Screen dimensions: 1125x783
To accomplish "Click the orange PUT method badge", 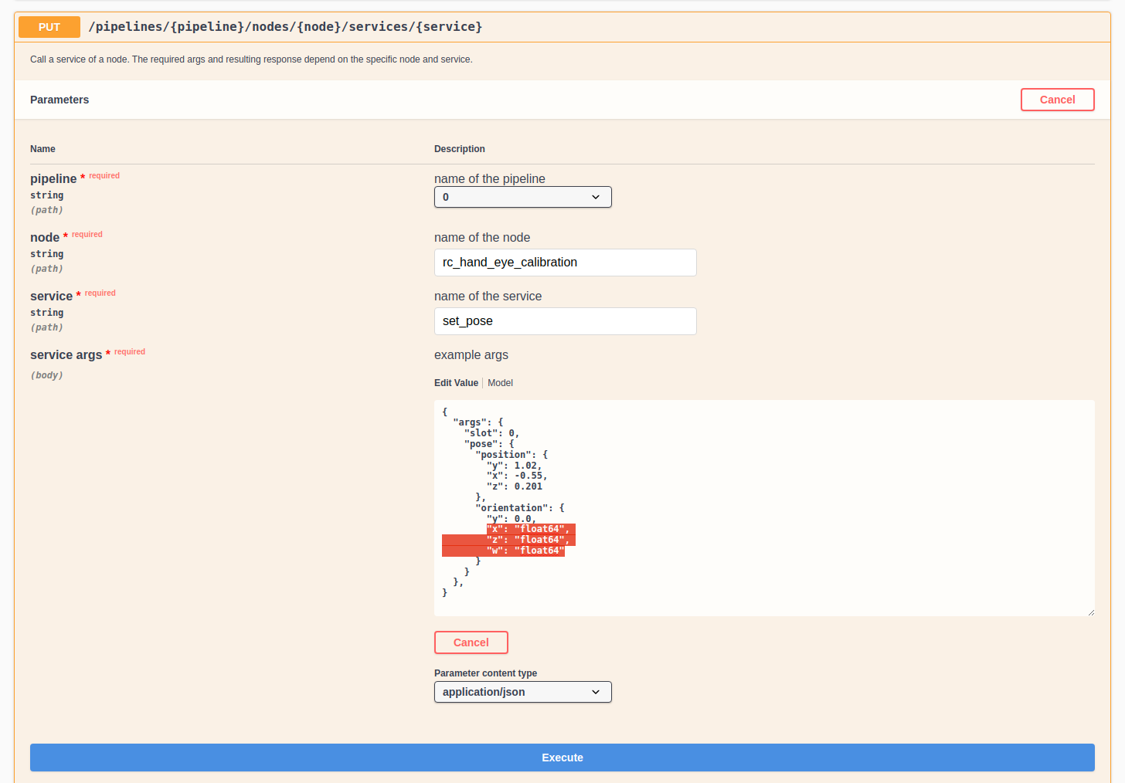I will (49, 26).
